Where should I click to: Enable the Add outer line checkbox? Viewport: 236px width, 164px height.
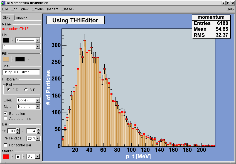point(5,118)
